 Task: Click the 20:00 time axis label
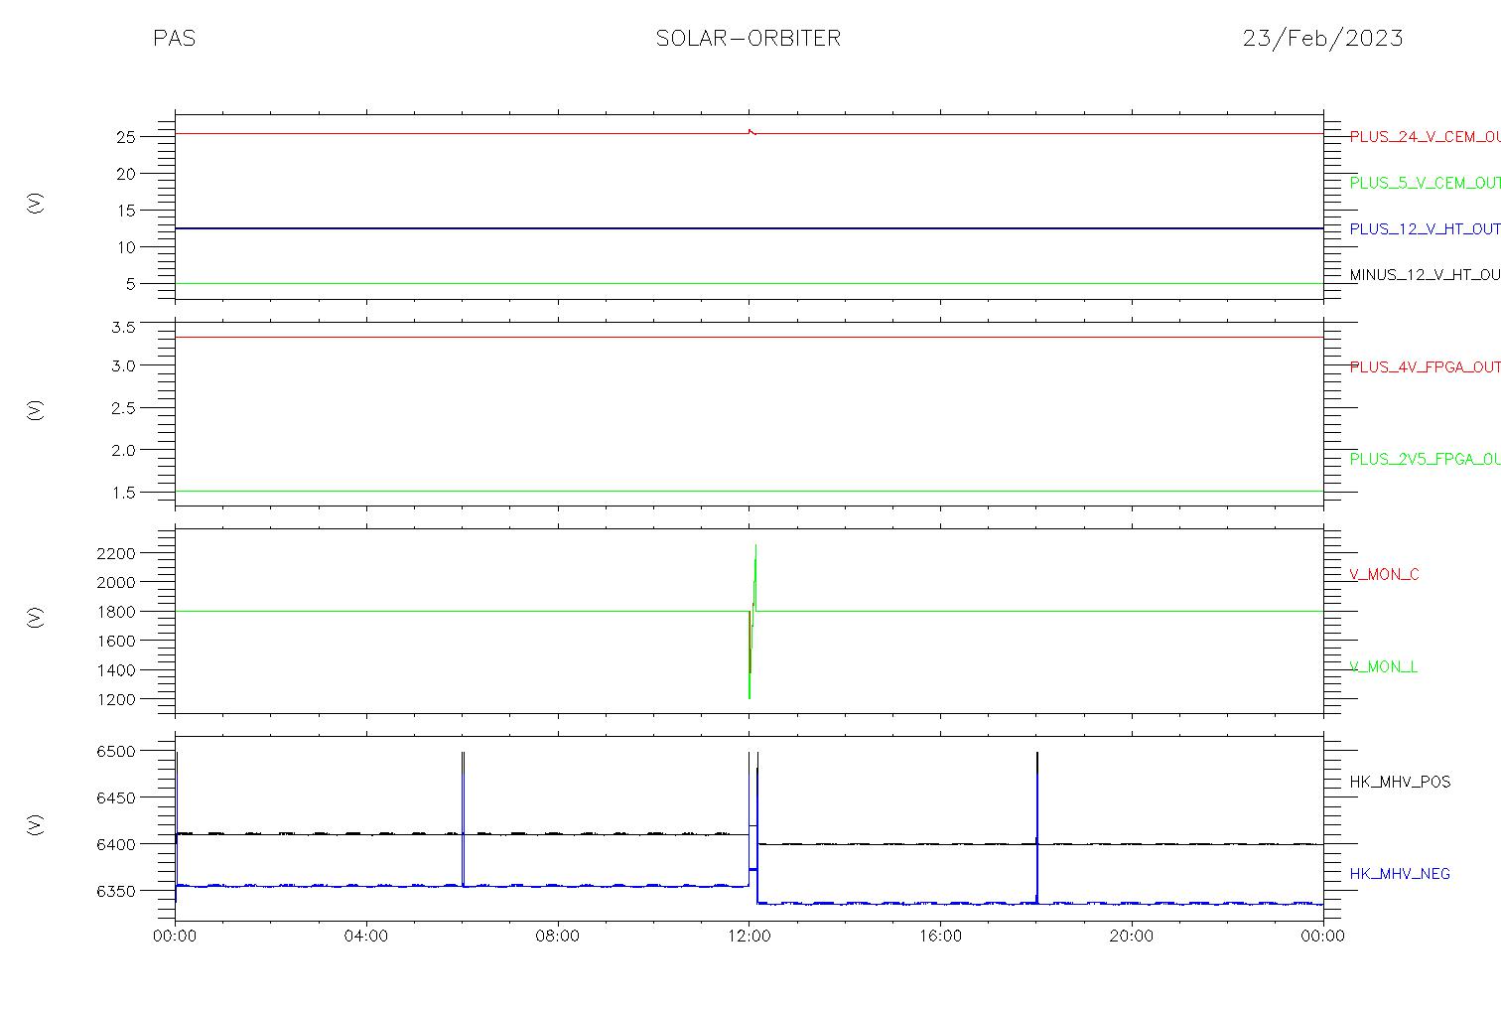[1131, 936]
